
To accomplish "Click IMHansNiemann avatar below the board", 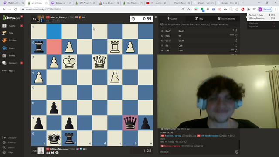I will [41, 151].
